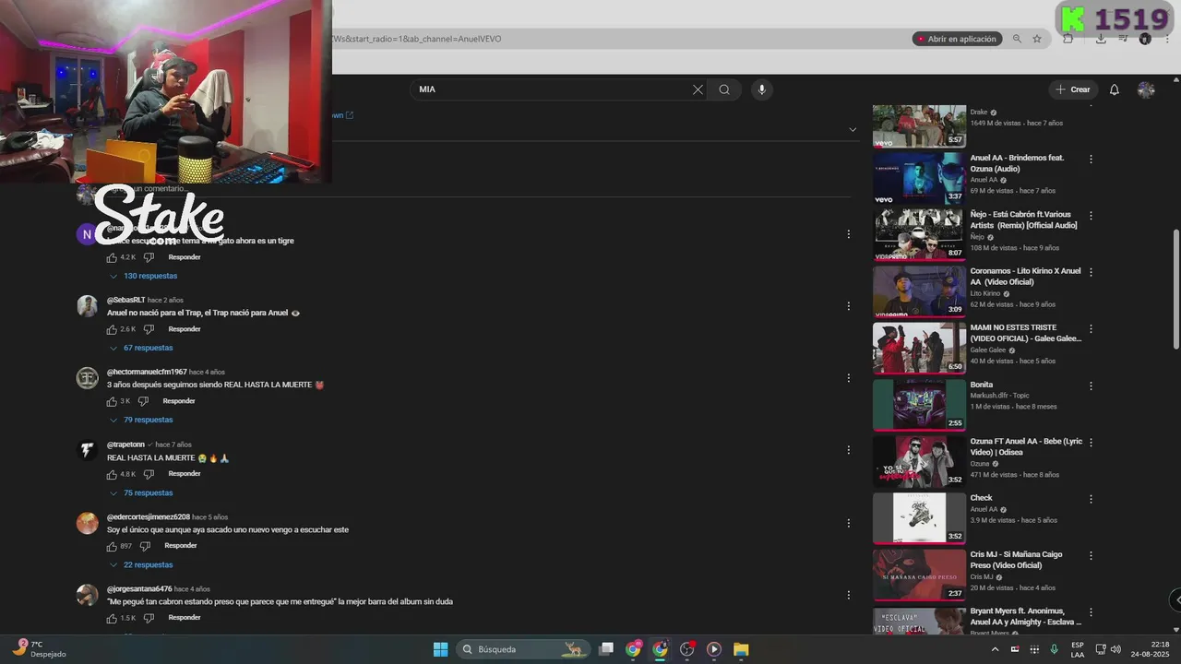Open options menu for @jorgesantana6476 comment
The width and height of the screenshot is (1181, 664).
click(x=848, y=595)
